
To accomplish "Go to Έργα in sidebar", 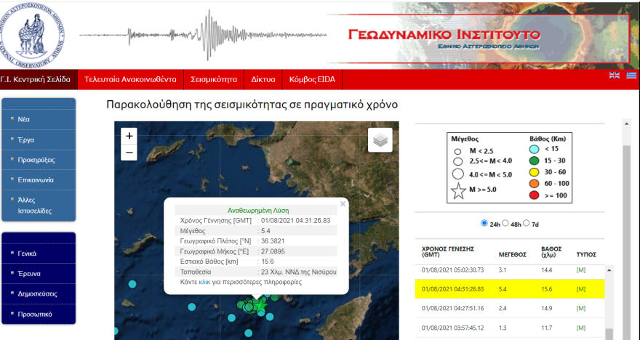I will 25,139.
